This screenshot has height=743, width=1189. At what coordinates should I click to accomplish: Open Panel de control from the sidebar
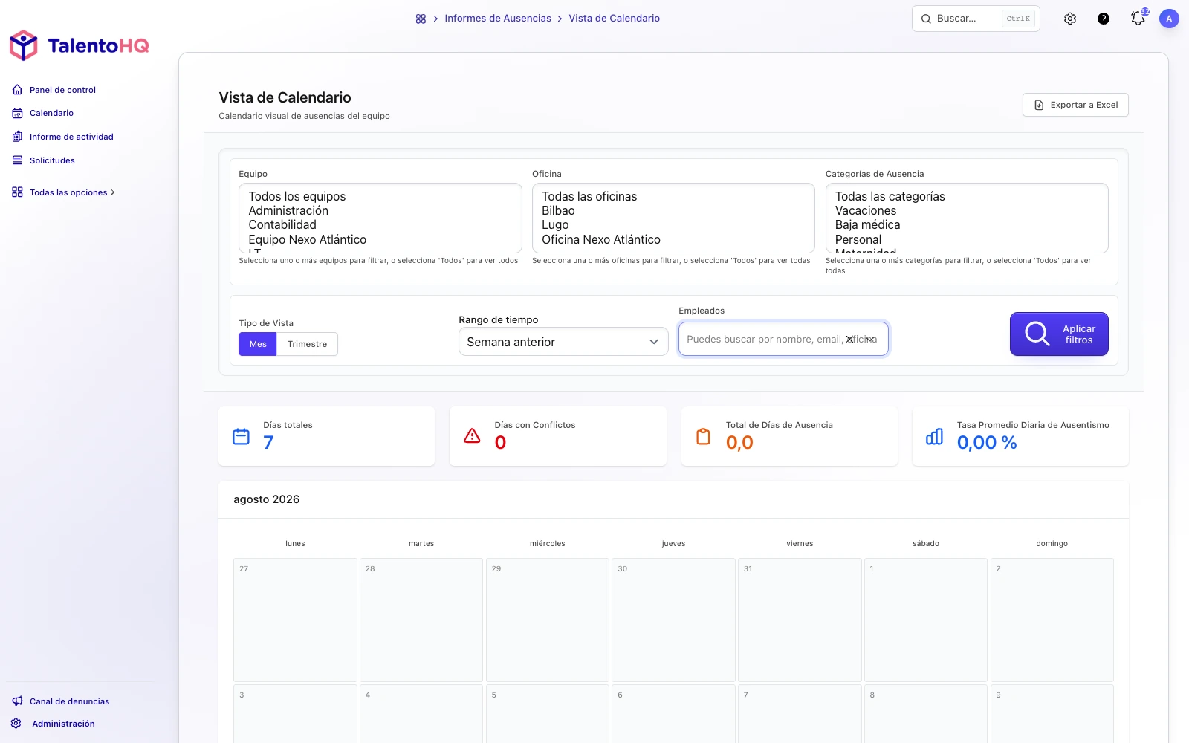click(x=62, y=90)
